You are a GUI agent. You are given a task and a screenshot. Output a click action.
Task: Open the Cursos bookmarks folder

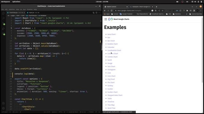(x=115, y=14)
